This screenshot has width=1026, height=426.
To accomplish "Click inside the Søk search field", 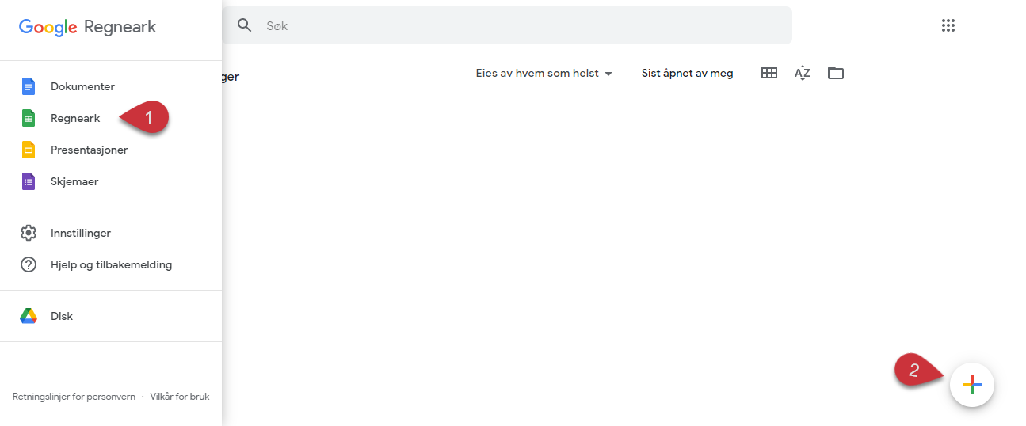I will [507, 25].
